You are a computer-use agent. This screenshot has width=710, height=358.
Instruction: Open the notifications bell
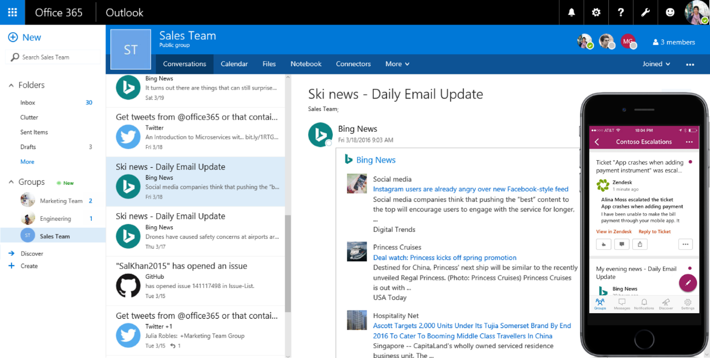point(571,12)
